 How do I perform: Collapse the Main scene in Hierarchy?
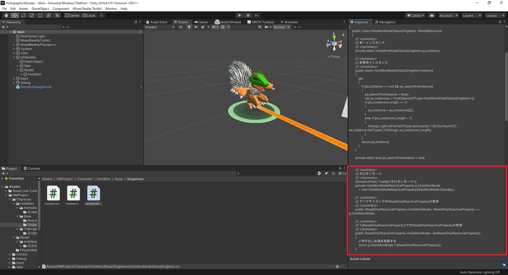pos(10,32)
